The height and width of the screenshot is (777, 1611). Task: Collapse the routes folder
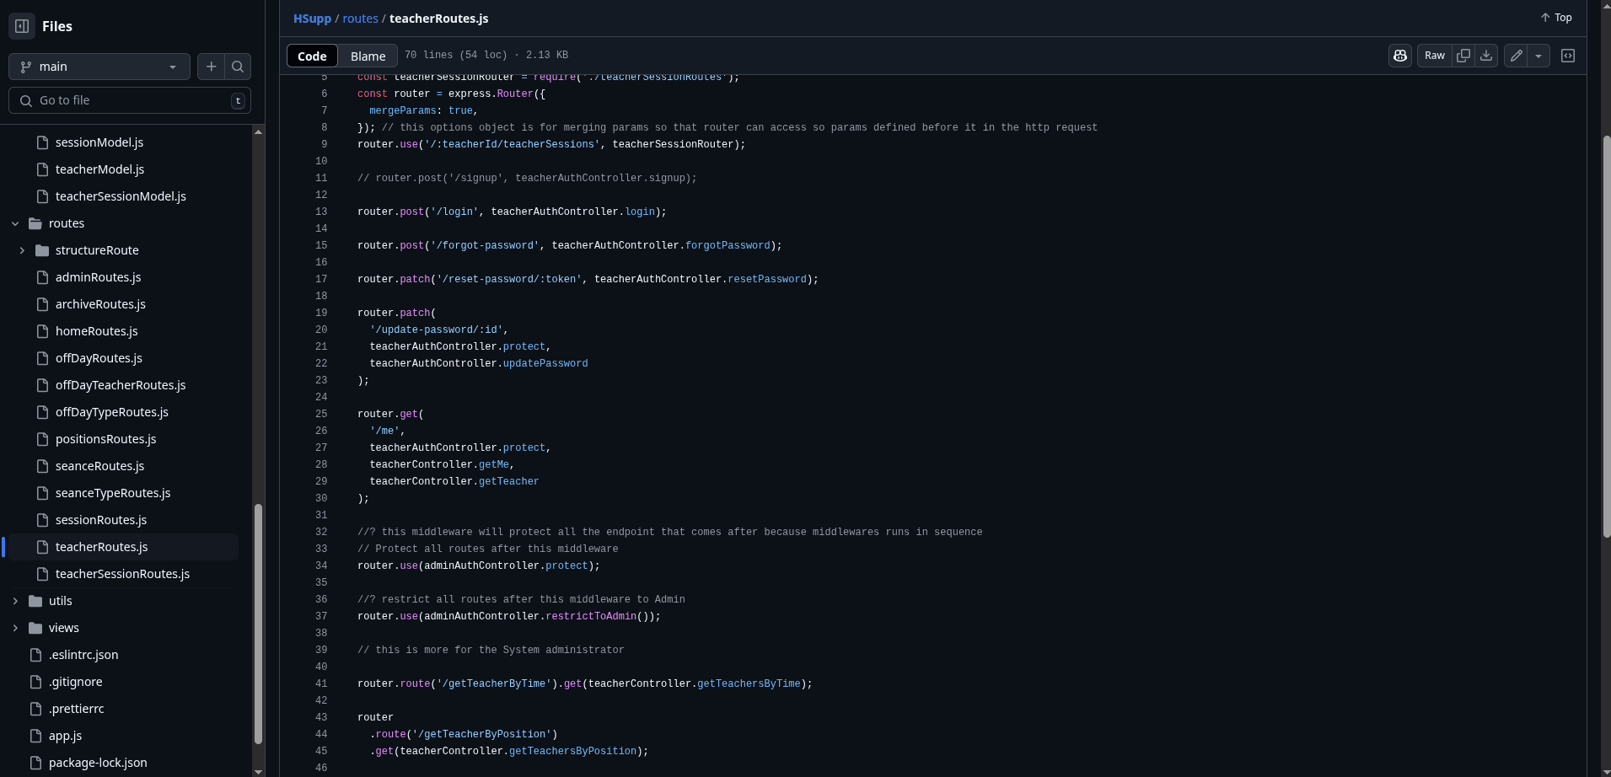15,223
